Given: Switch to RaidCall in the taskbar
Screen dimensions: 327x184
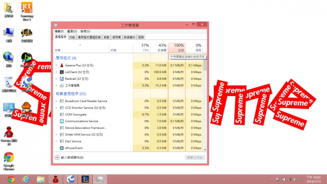Looking at the screenshot, I should [71, 179].
